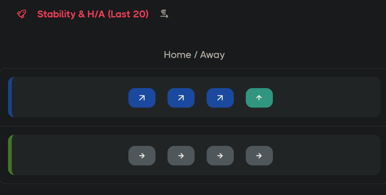Click the second grey right-arrow badge
386x195 pixels.
tap(181, 155)
